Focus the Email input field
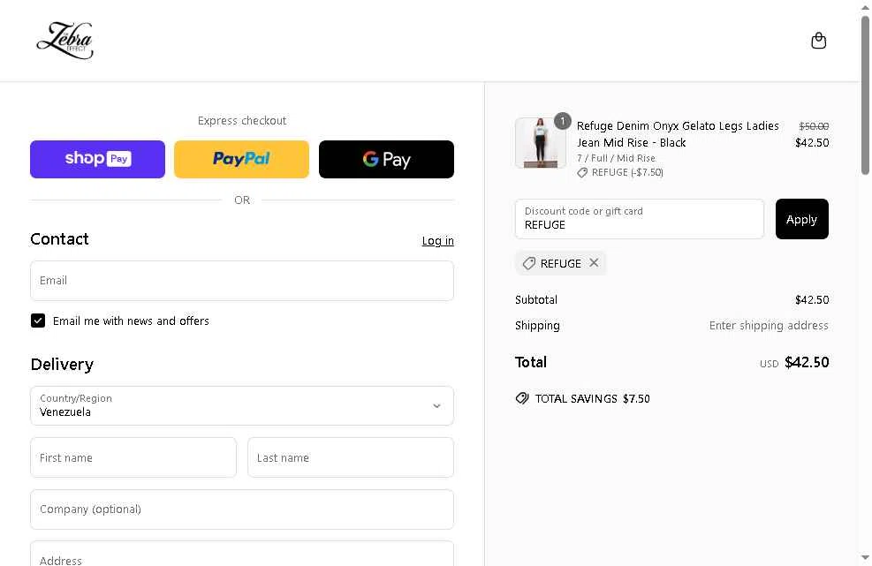Screen dimensions: 872x566 [x=242, y=281]
